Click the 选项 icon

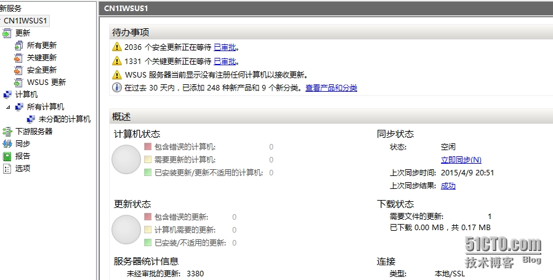click(x=7, y=169)
